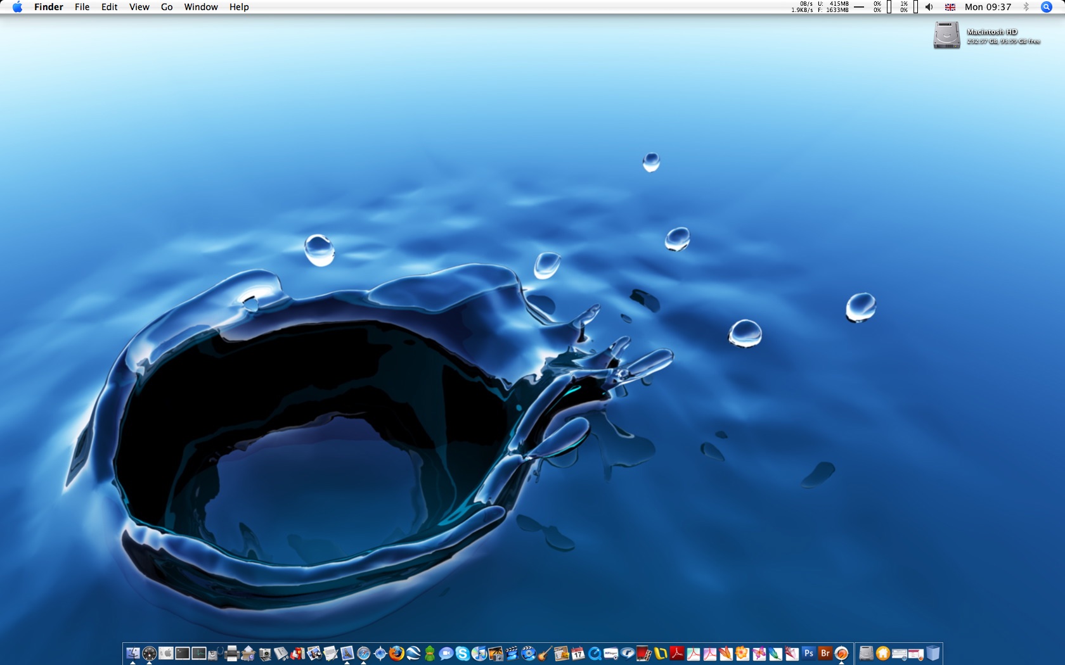The width and height of the screenshot is (1065, 665).
Task: Open GarageBand guitar icon in dock
Action: (545, 653)
